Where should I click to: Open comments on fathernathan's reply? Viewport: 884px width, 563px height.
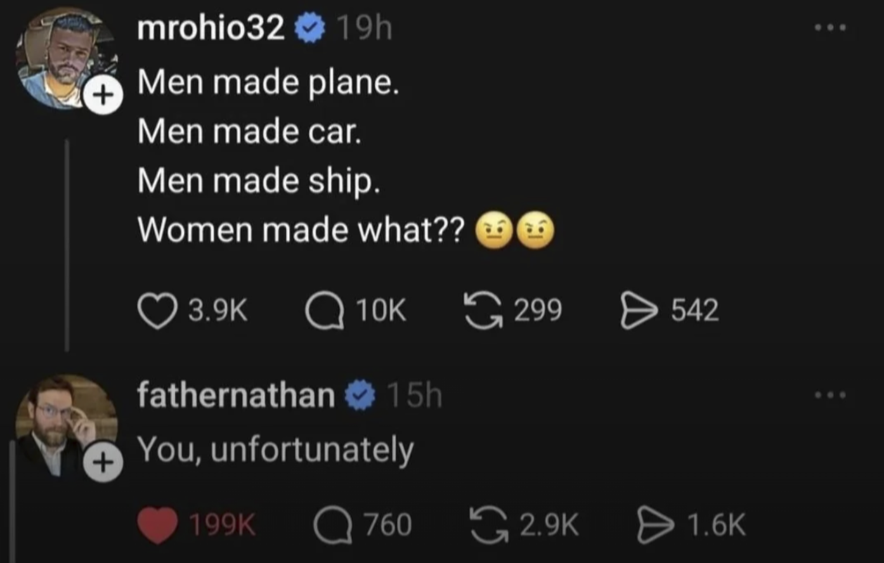tap(334, 525)
